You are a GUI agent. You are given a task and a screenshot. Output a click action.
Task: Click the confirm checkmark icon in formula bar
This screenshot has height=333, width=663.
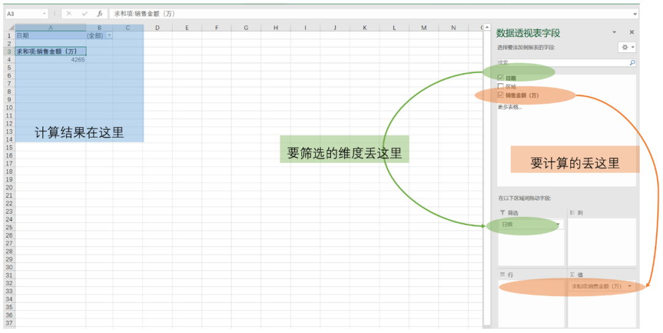85,14
